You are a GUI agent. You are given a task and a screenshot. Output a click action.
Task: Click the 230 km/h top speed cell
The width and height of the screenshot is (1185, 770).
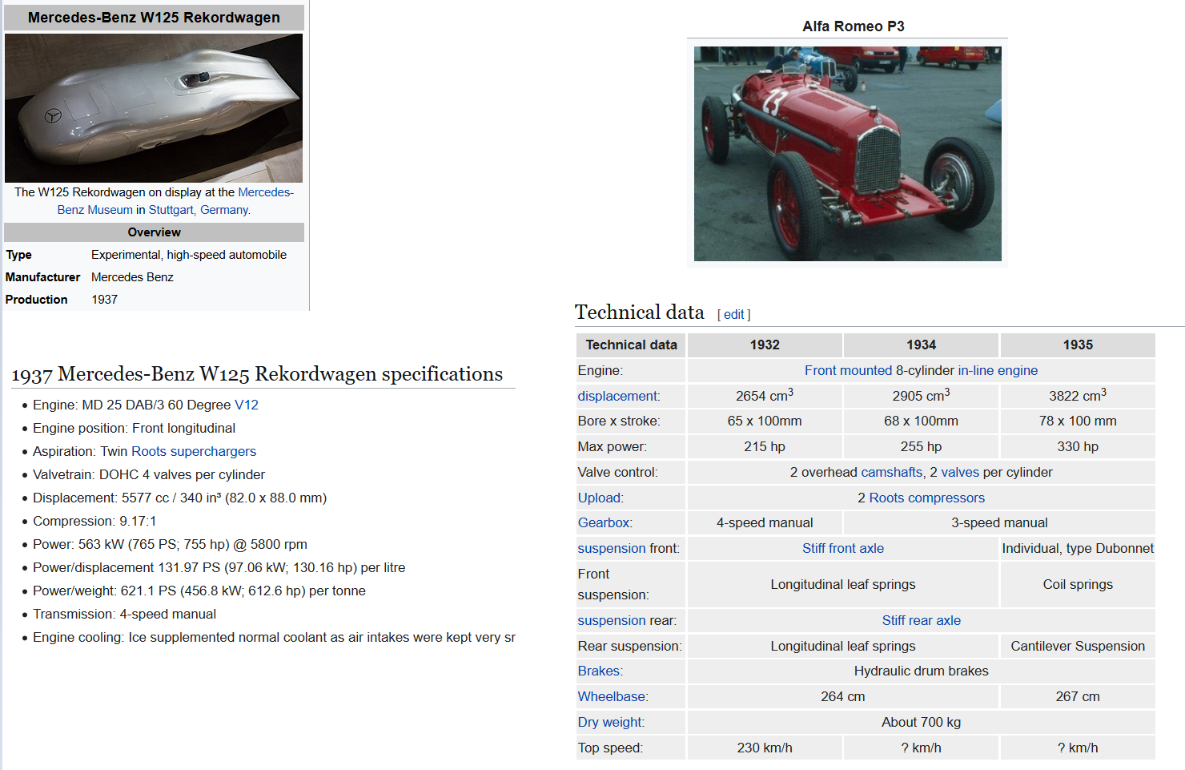[765, 748]
